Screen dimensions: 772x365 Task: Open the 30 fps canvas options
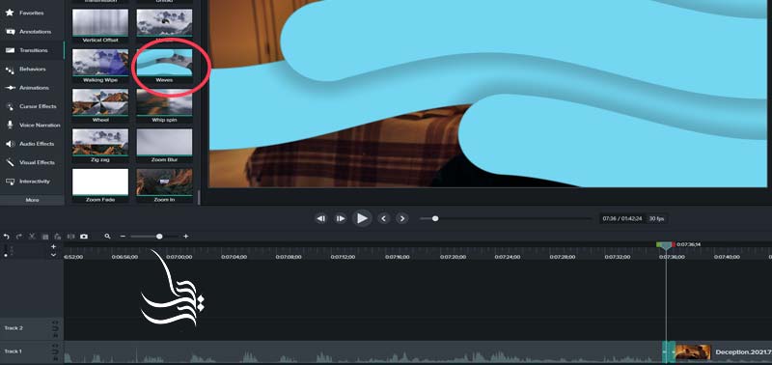click(x=656, y=218)
